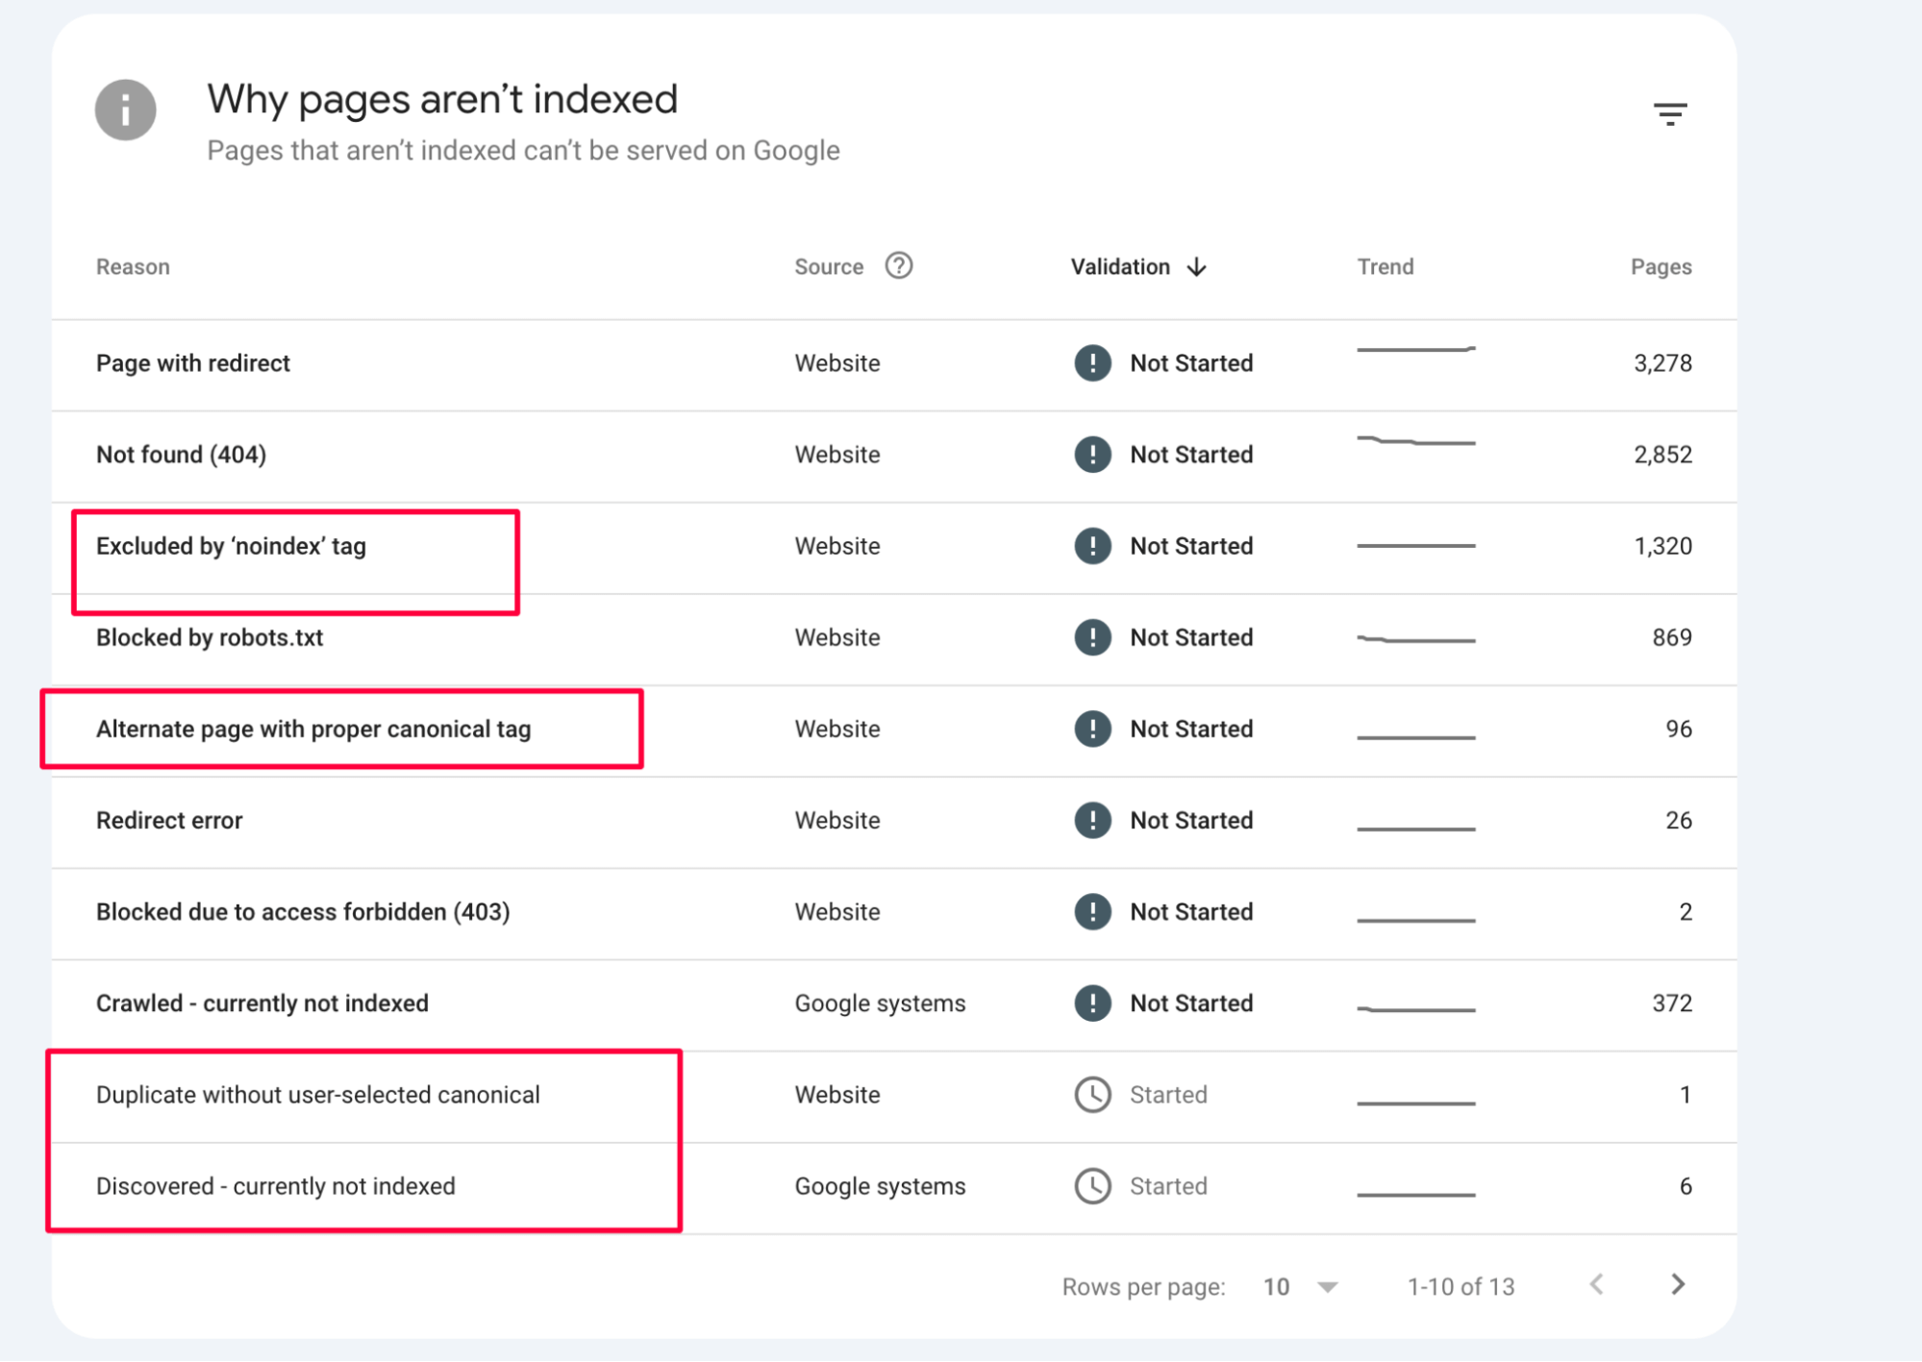Open the Rows per page dropdown
Viewport: 1922px width, 1362px height.
(x=1300, y=1287)
